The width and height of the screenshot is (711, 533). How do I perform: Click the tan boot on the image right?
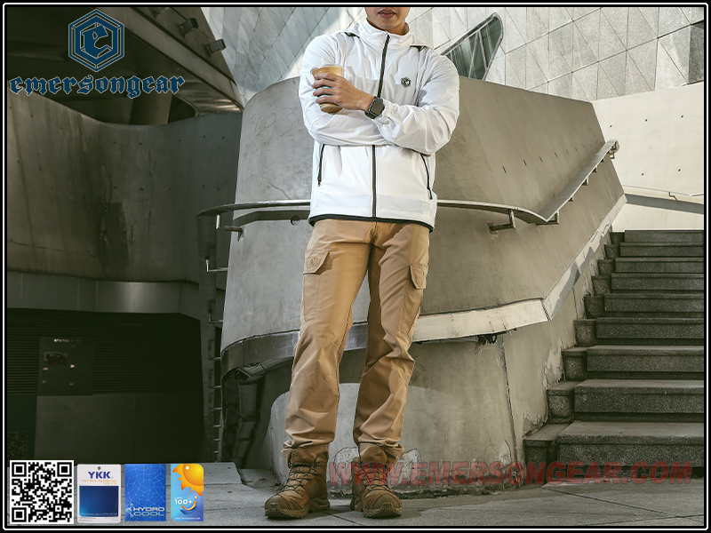coord(374,490)
